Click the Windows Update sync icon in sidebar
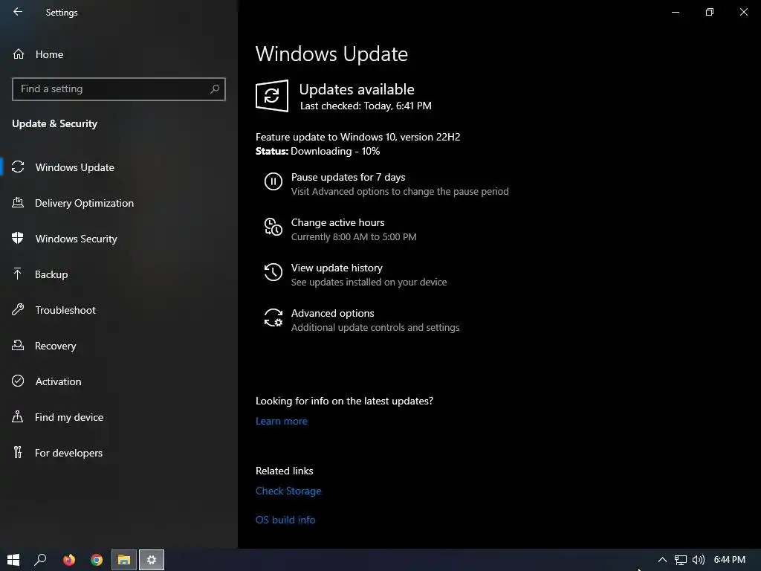Screen dimensions: 761x571 (x=18, y=167)
